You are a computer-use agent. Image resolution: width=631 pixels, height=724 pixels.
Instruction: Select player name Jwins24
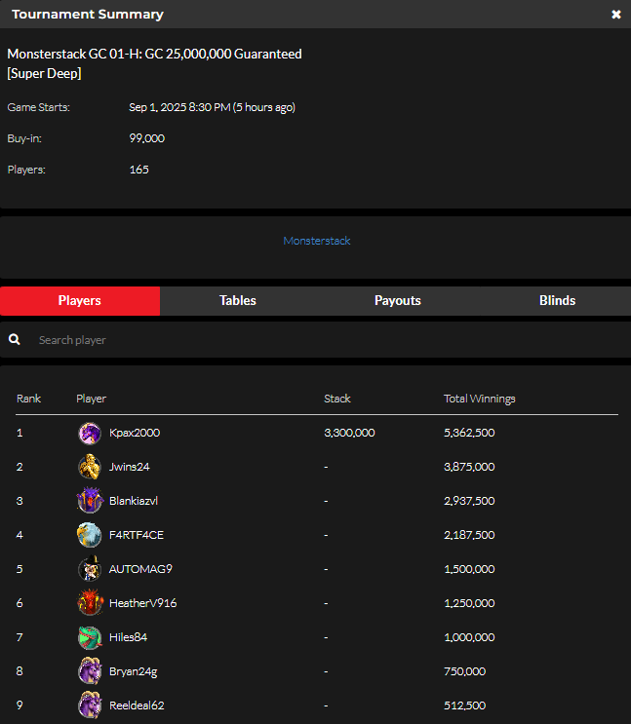130,467
